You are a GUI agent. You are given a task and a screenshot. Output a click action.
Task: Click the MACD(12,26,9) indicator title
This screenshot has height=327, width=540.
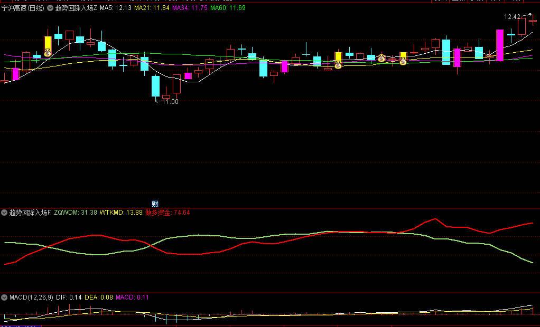[x=31, y=297]
